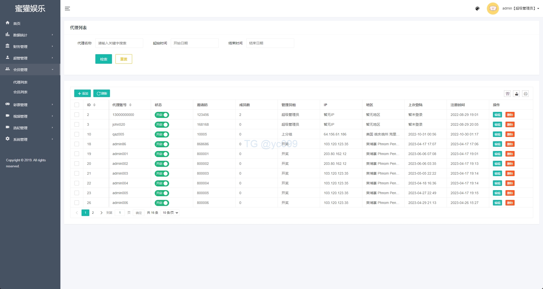Click 删除 button for admin001 row
543x289 pixels.
coord(510,154)
